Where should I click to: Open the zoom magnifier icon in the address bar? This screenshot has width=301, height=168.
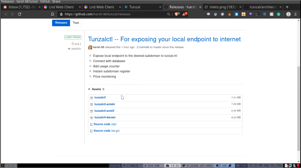pyautogui.click(x=168, y=14)
